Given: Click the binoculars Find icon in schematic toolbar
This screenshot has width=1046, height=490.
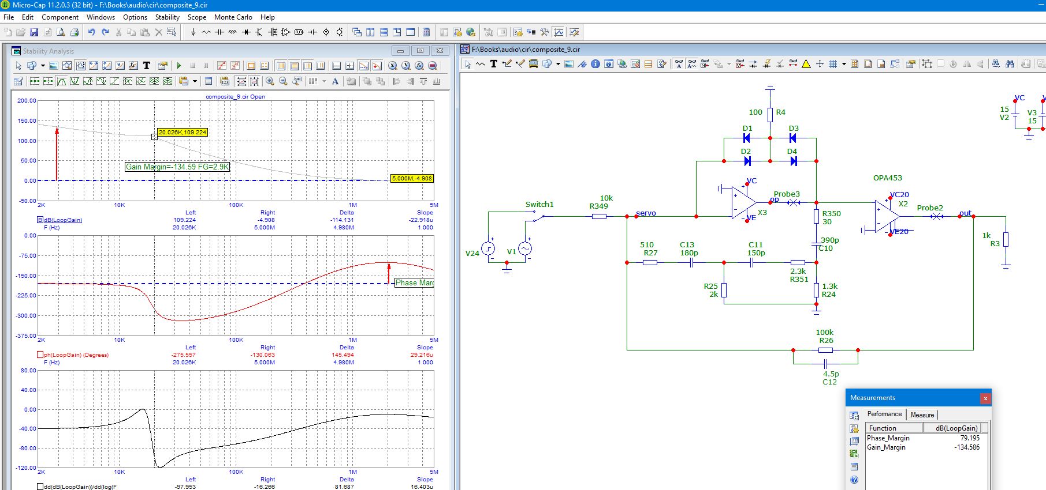Looking at the screenshot, I should click(1010, 64).
